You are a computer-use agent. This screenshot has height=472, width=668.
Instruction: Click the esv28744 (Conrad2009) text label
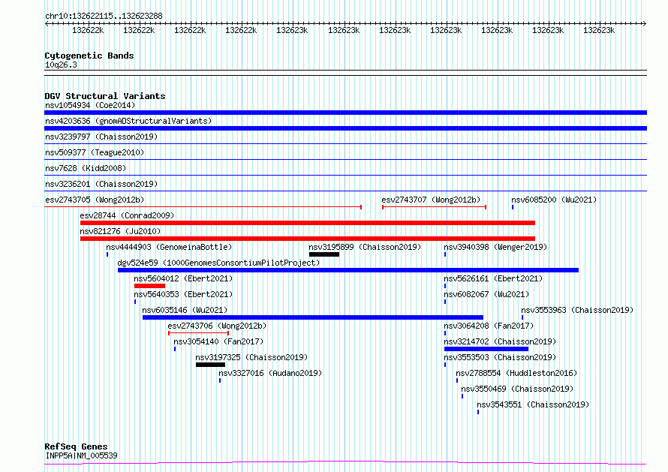pyautogui.click(x=127, y=215)
